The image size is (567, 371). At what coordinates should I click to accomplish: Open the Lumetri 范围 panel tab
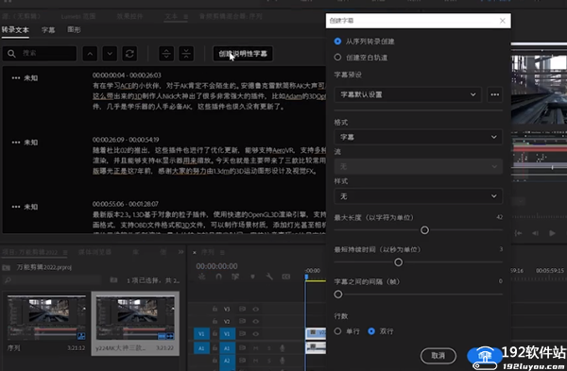point(78,16)
